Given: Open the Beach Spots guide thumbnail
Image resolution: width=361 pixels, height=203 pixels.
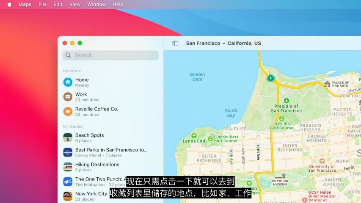Looking at the screenshot, I should point(68,138).
